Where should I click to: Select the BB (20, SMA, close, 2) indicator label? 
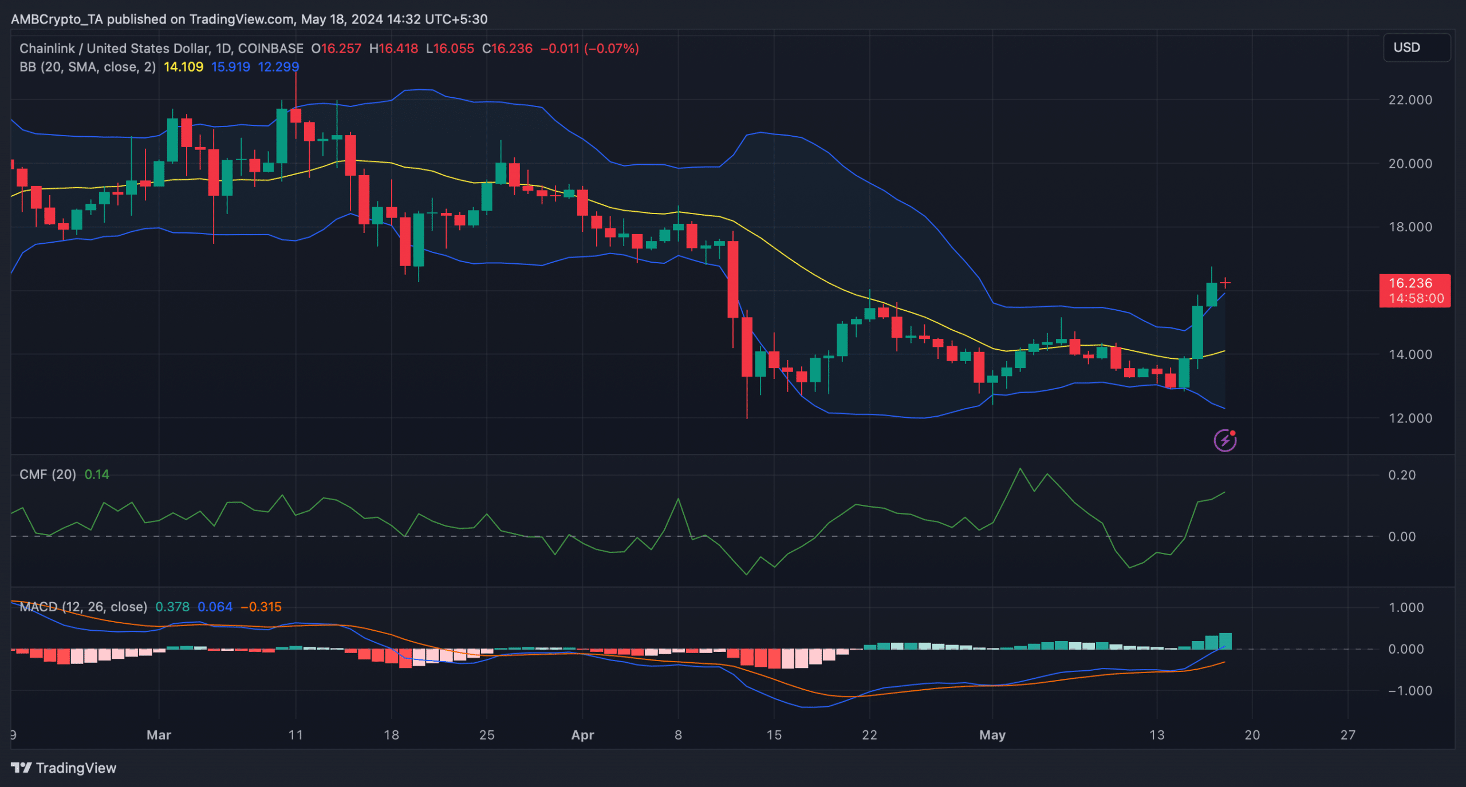[x=88, y=67]
